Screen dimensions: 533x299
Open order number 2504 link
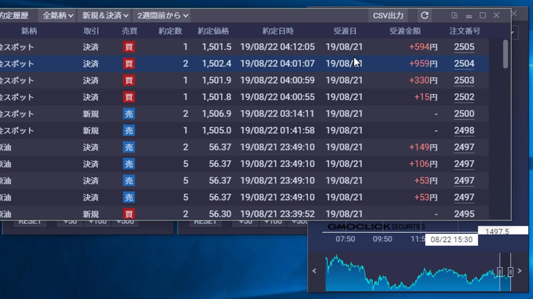(x=464, y=63)
